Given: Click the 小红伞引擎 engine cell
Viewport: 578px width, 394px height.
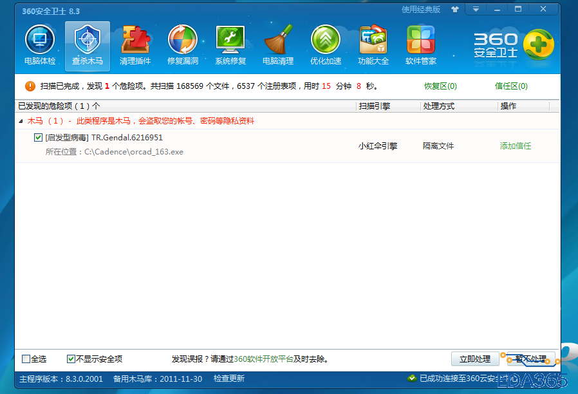Looking at the screenshot, I should point(378,146).
